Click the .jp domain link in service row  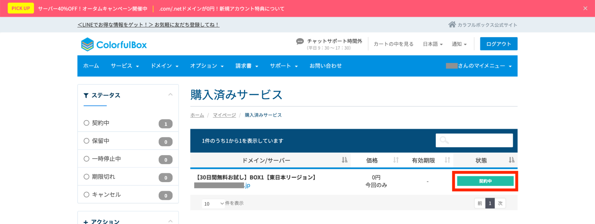pyautogui.click(x=222, y=185)
